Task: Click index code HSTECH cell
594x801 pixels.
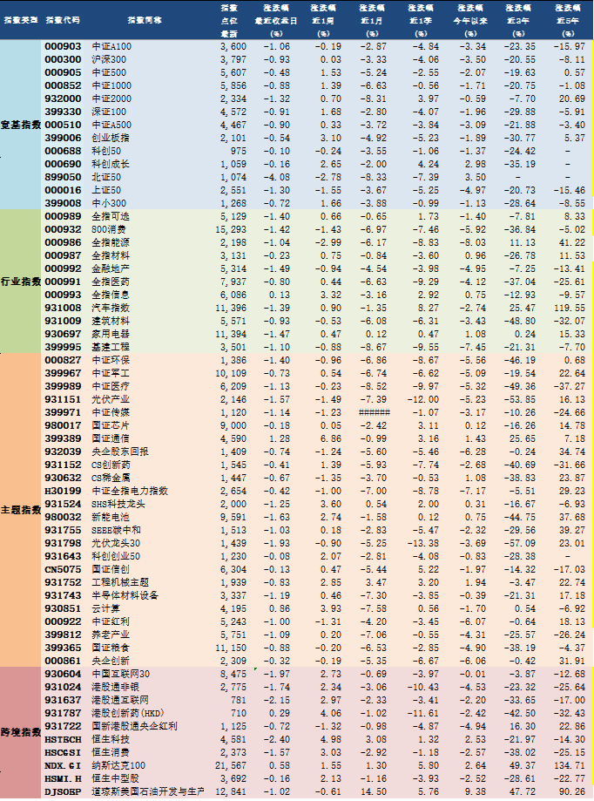Action: (x=63, y=739)
